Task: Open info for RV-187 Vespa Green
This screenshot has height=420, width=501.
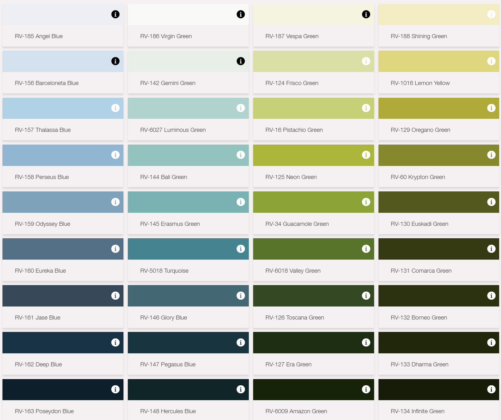Action: click(x=366, y=14)
